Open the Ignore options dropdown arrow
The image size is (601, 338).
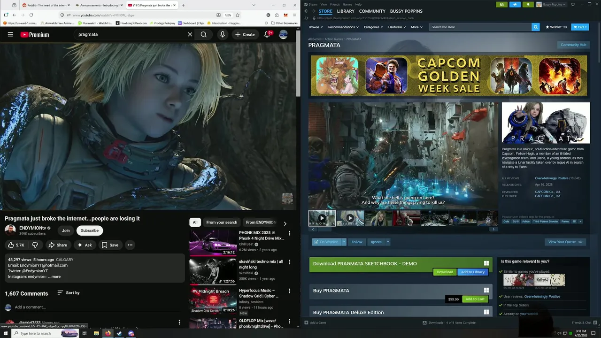388,242
